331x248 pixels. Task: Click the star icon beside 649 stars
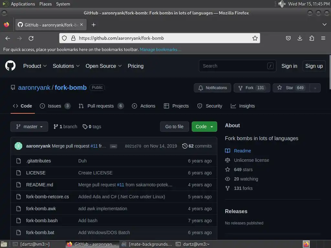(x=228, y=169)
